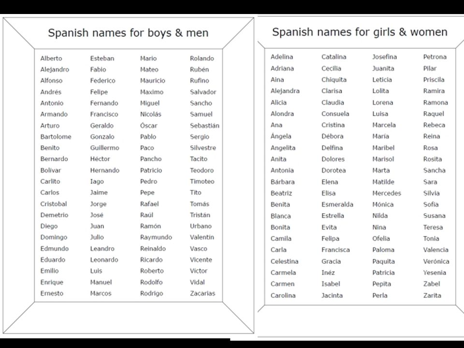Select the name Consuela
Screen dimensions: 464x348
[x=335, y=114]
